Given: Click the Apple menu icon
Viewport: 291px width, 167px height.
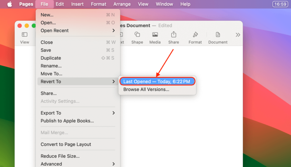Looking at the screenshot, I should (x=9, y=4).
